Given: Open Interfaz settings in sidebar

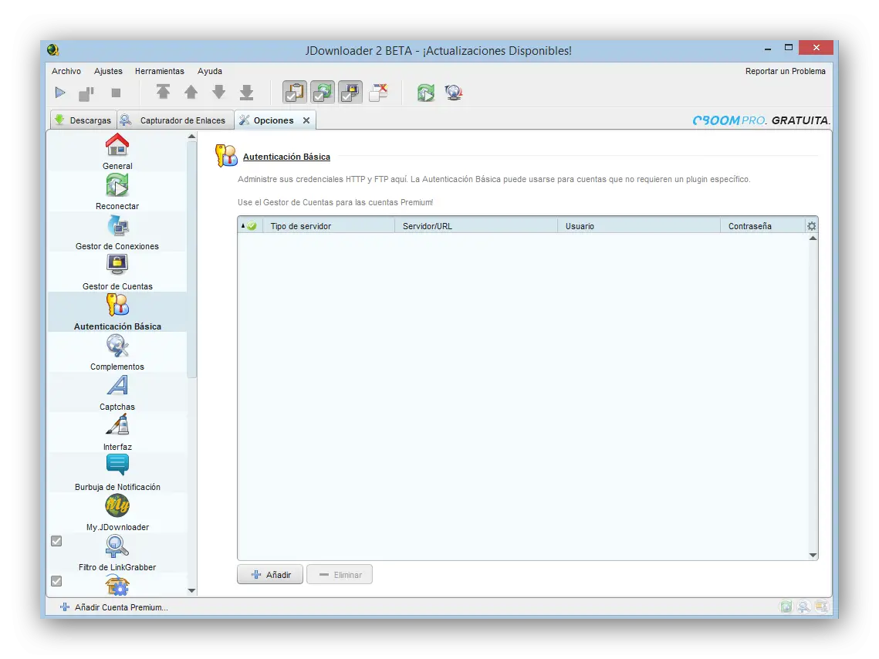Looking at the screenshot, I should click(117, 433).
